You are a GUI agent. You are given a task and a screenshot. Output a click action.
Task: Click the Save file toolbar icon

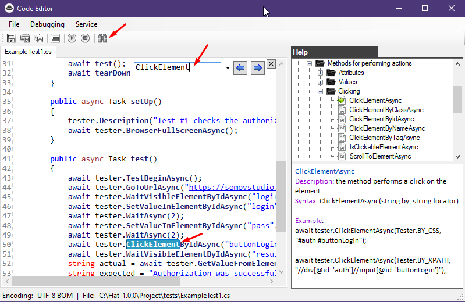tap(11, 38)
